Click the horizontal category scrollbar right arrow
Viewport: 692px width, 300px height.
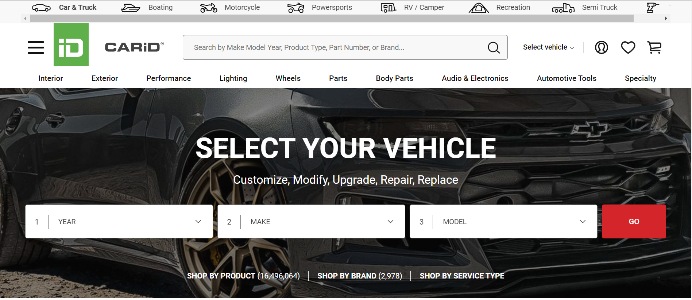[x=666, y=18]
